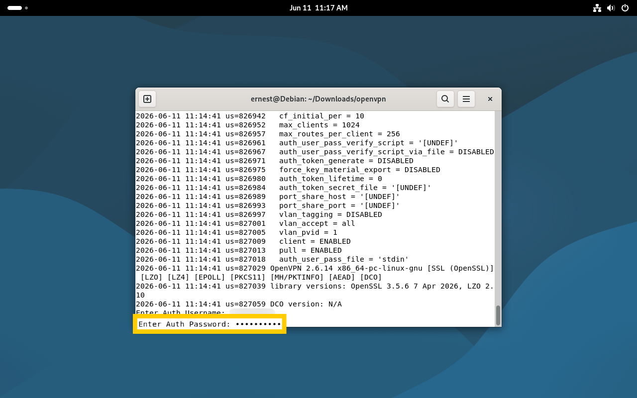The width and height of the screenshot is (637, 398).
Task: Open the terminal search tool
Action: [x=445, y=99]
